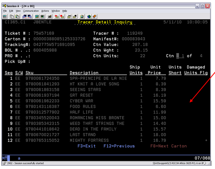This screenshot has width=215, height=169.
Task: Select F3=Exit function key text
Action: click(x=87, y=146)
